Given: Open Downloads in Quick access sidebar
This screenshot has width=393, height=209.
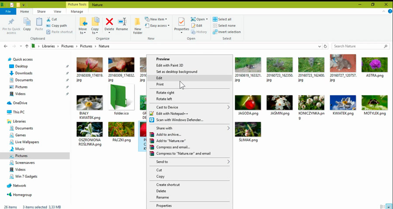Looking at the screenshot, I should click(24, 73).
